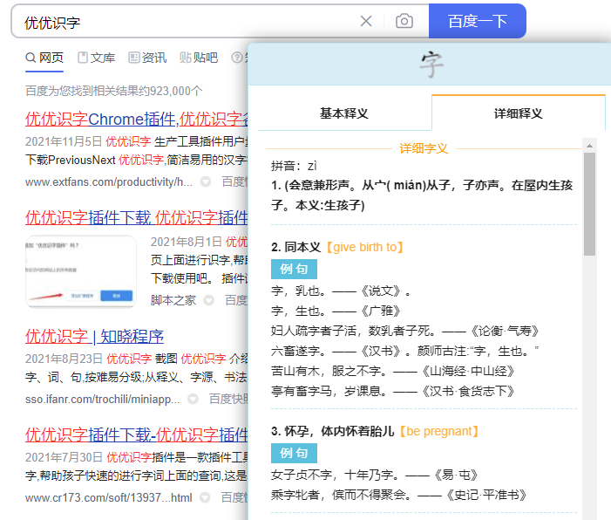Open the 优优识字 | 知晓程序 result

coord(94,336)
